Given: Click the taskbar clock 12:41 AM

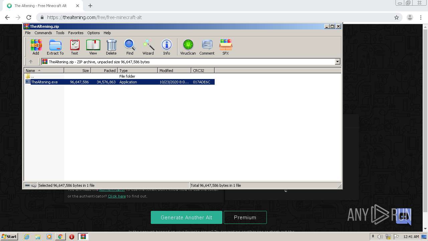Looking at the screenshot, I should 411,237.
